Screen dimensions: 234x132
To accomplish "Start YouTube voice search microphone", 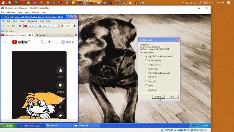I will [x=49, y=42].
